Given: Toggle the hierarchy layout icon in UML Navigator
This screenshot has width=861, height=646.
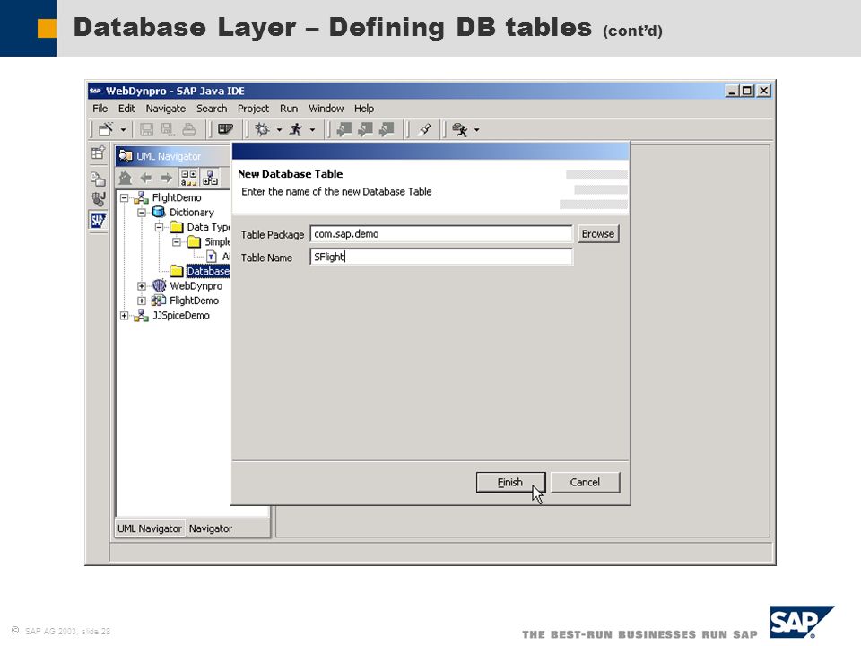Looking at the screenshot, I should coord(210,178).
